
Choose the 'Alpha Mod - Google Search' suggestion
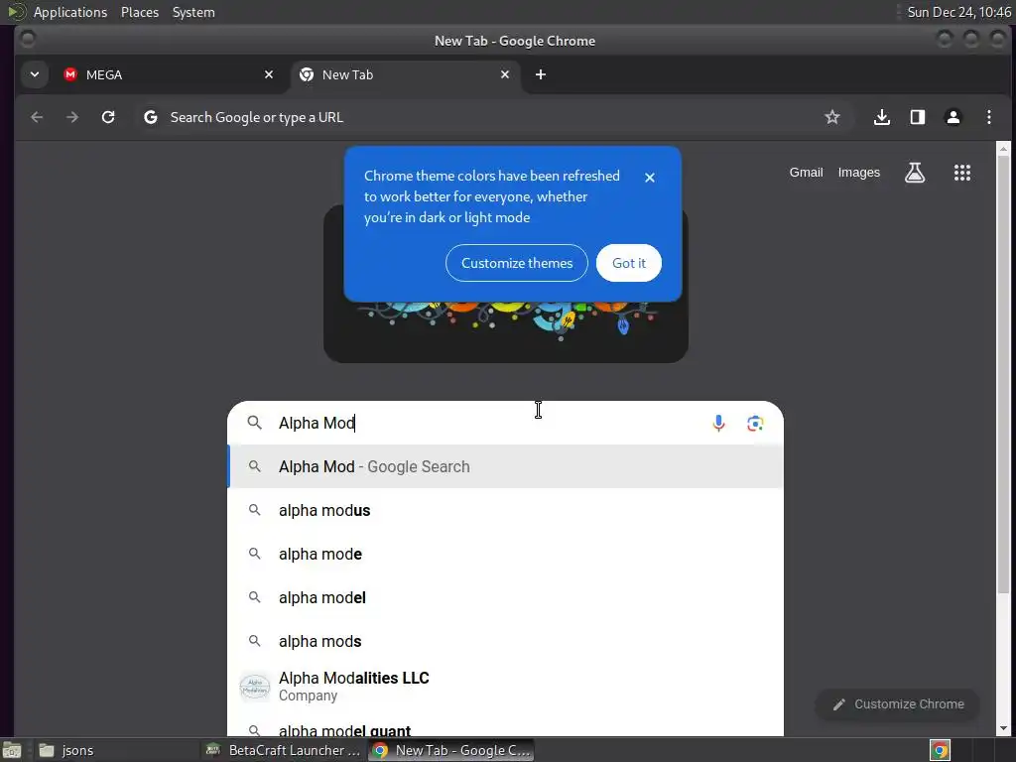point(505,466)
